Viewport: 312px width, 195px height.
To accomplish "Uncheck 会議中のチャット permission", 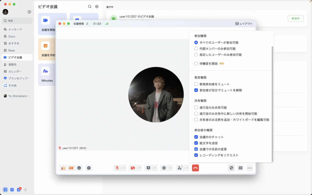I will pos(196,137).
